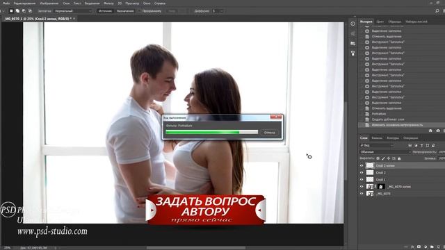Switch to 'Каналы' tab
This screenshot has height=250, width=445.
coord(377,138)
